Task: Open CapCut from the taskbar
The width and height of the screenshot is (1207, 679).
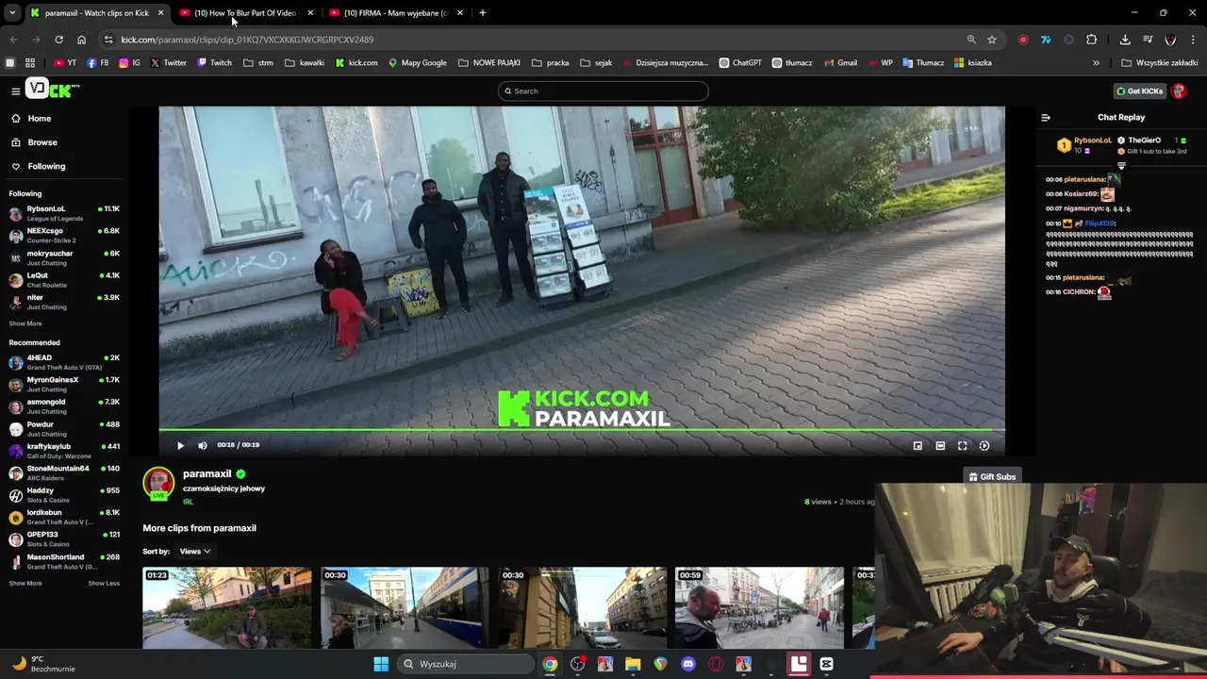Action: [826, 664]
